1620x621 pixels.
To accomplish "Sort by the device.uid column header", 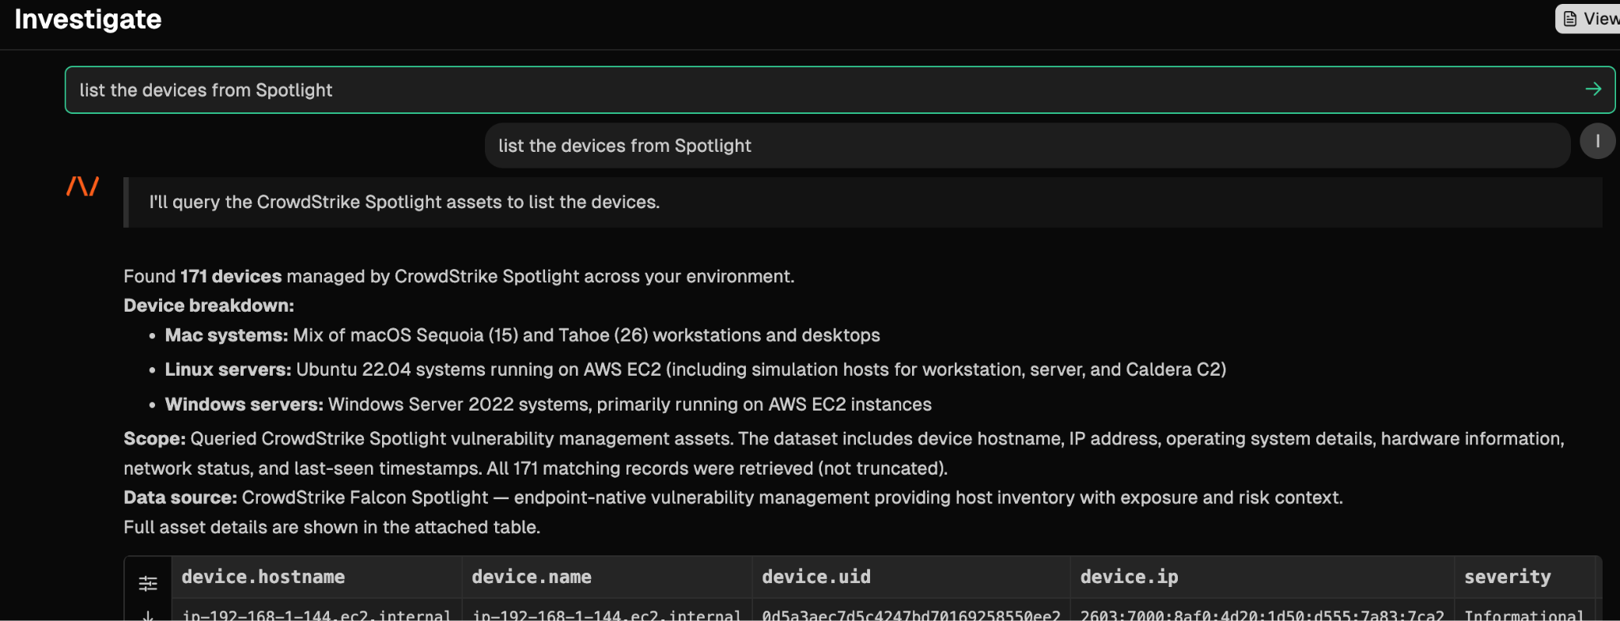I will (816, 577).
